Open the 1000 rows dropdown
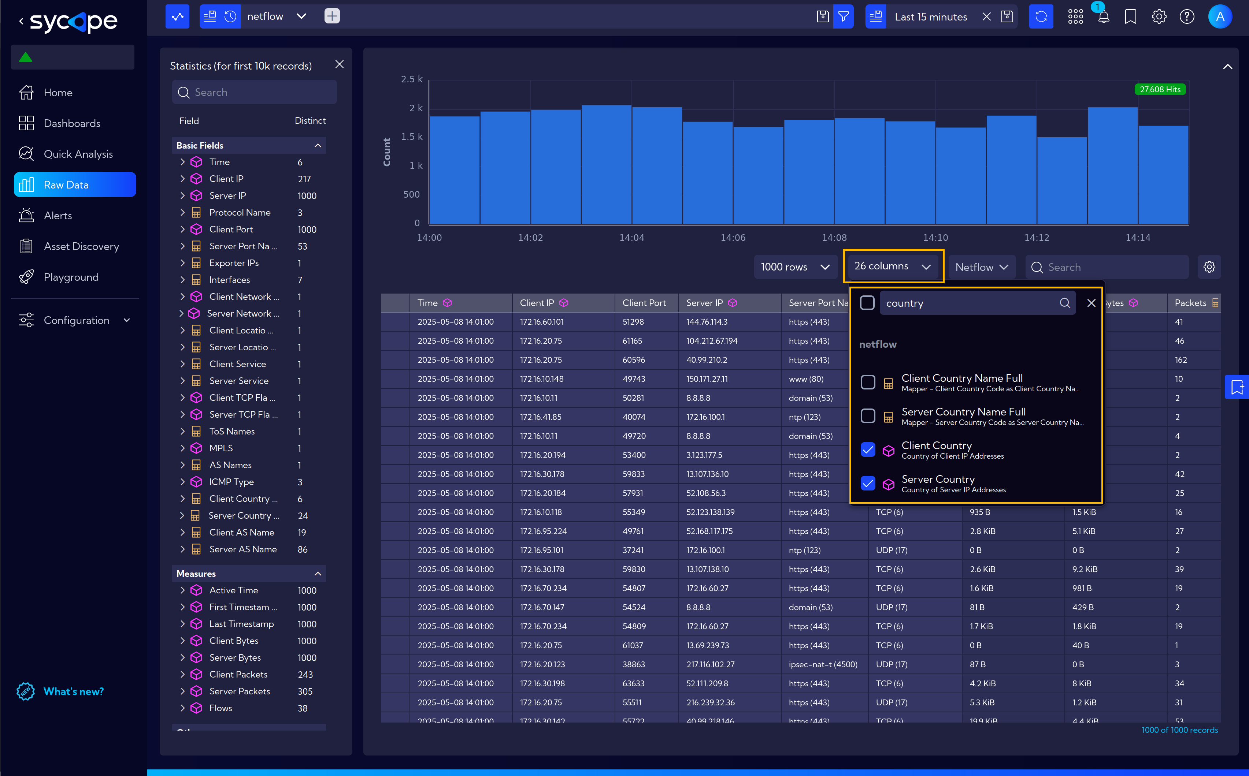The image size is (1249, 776). (795, 267)
